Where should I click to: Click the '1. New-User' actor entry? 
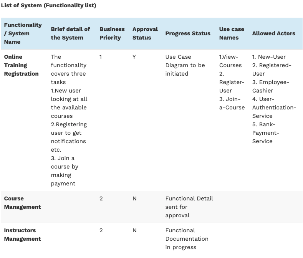269,57
